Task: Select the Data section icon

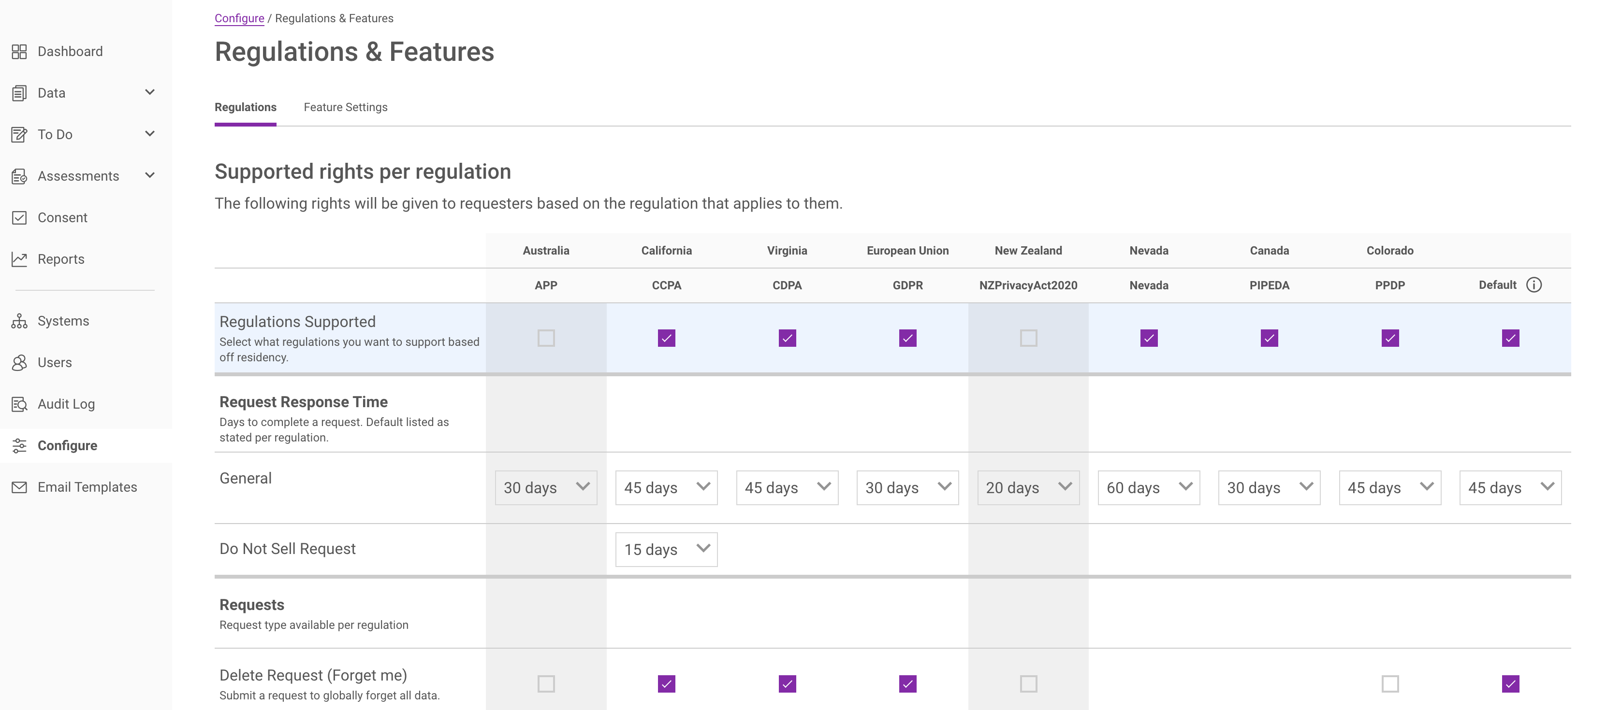Action: [x=19, y=92]
